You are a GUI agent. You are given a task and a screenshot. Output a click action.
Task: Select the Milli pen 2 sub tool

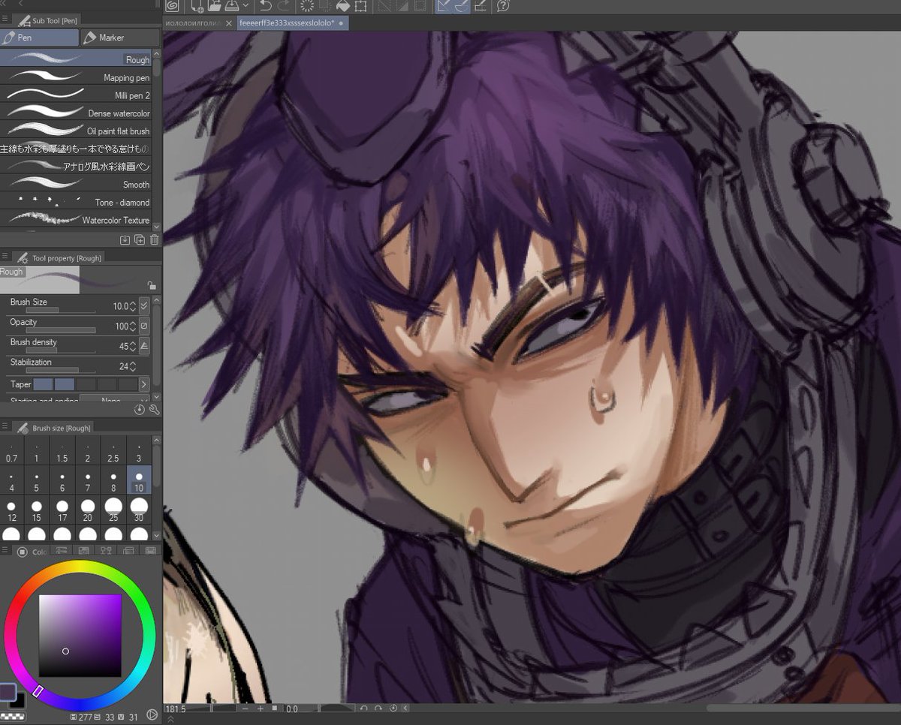pyautogui.click(x=76, y=95)
